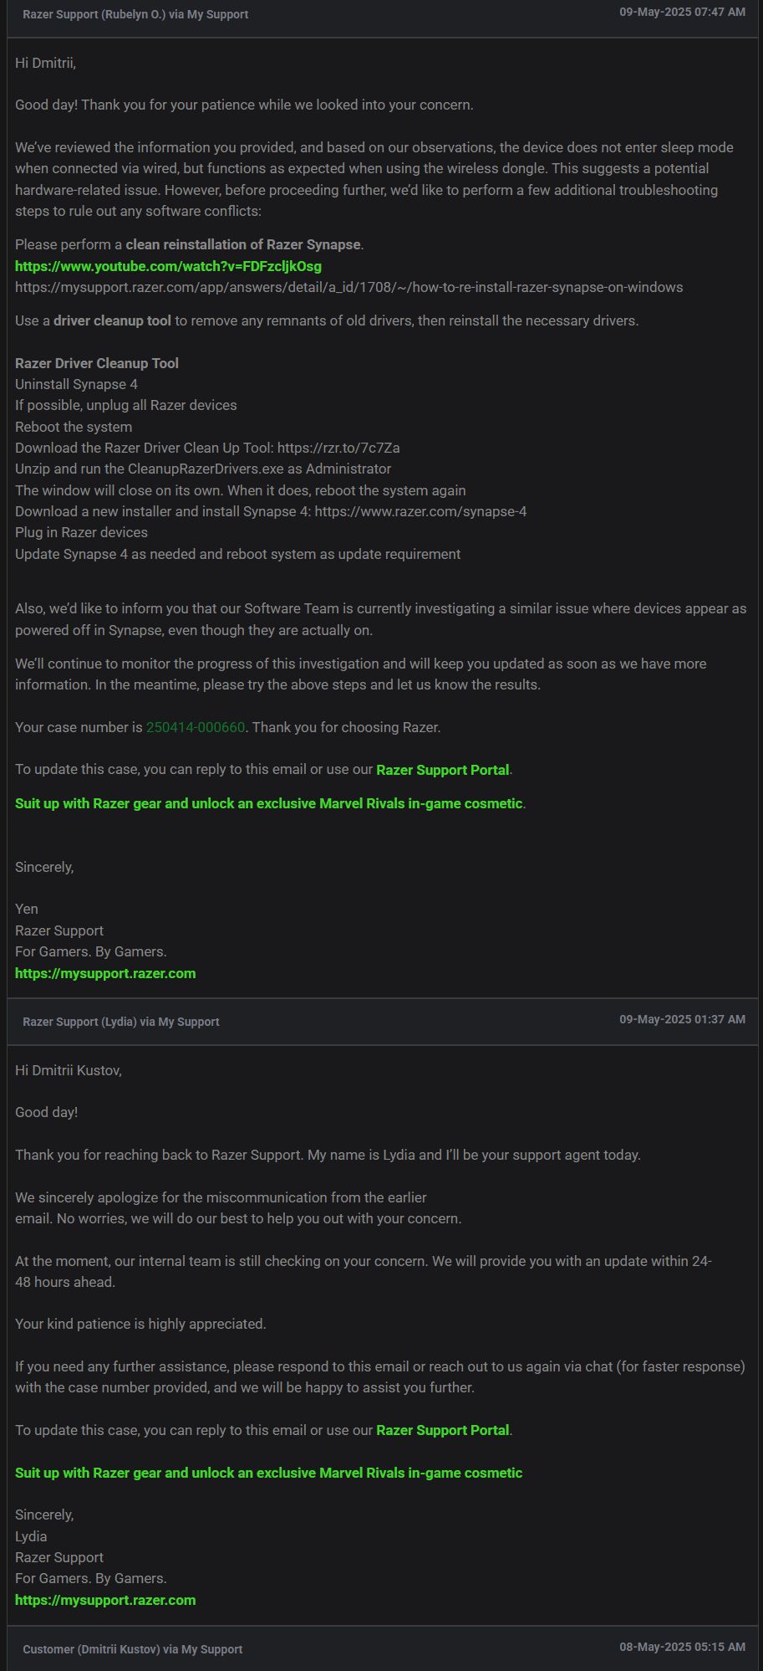The image size is (763, 1671).
Task: Click case number 250414-000660 link
Action: coord(196,727)
